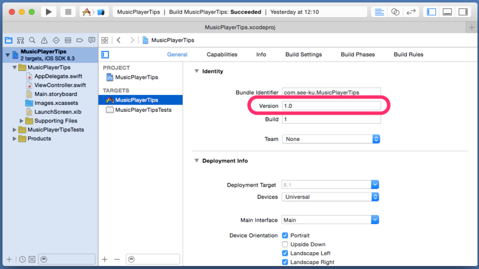Open the Project navigator
This screenshot has width=479, height=269.
[x=8, y=40]
